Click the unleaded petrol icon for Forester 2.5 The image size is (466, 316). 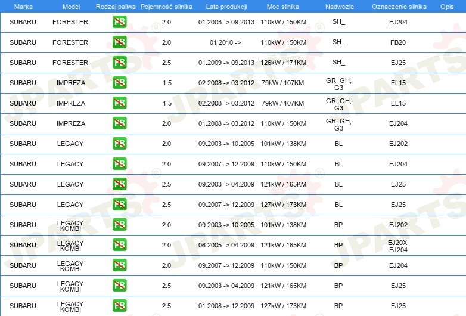pos(119,63)
